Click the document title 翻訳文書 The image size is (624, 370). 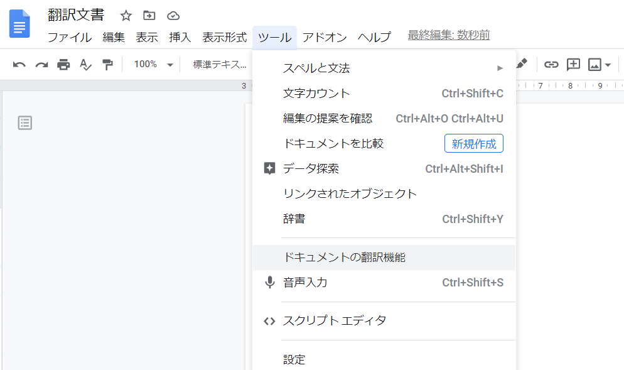pyautogui.click(x=76, y=15)
